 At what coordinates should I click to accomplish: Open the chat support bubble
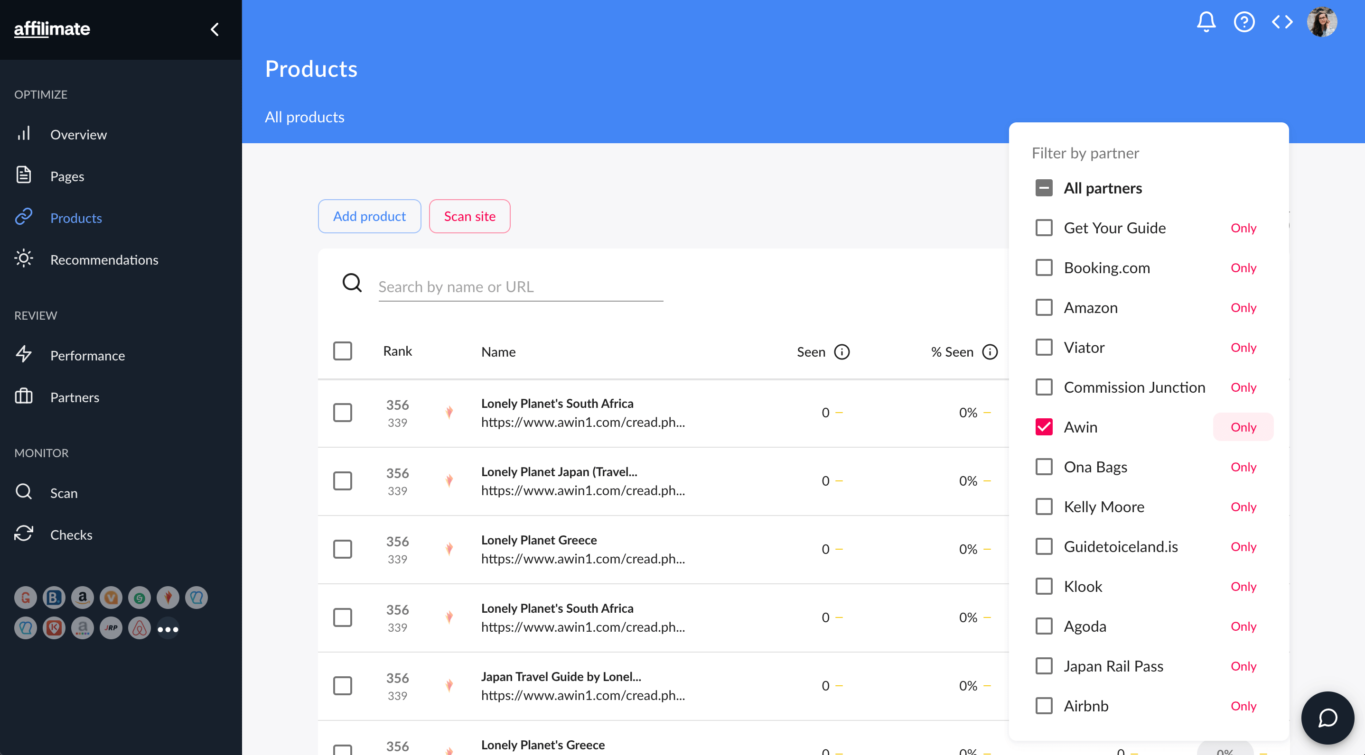[x=1328, y=718]
